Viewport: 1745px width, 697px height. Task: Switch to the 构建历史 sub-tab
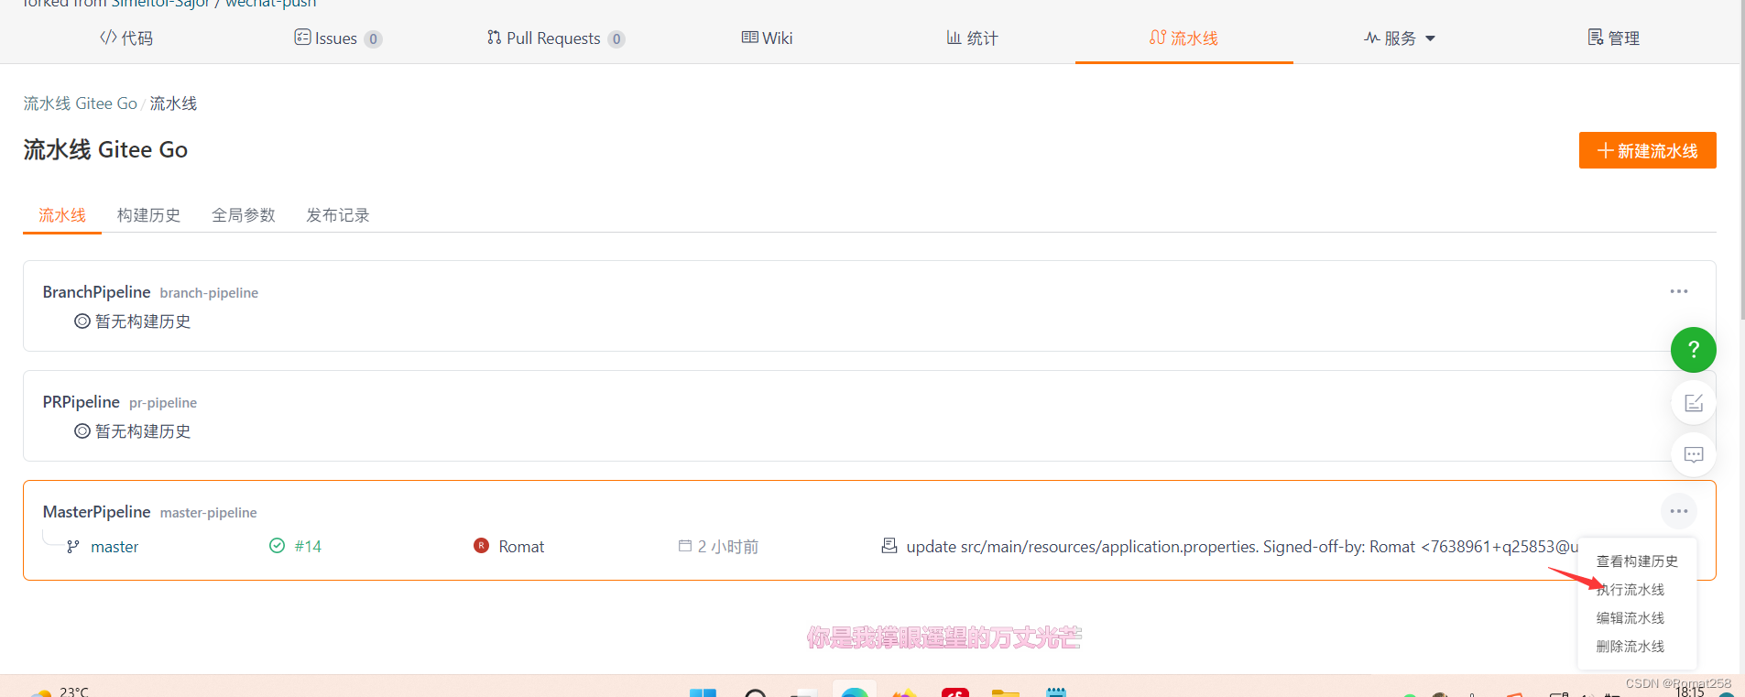point(148,215)
